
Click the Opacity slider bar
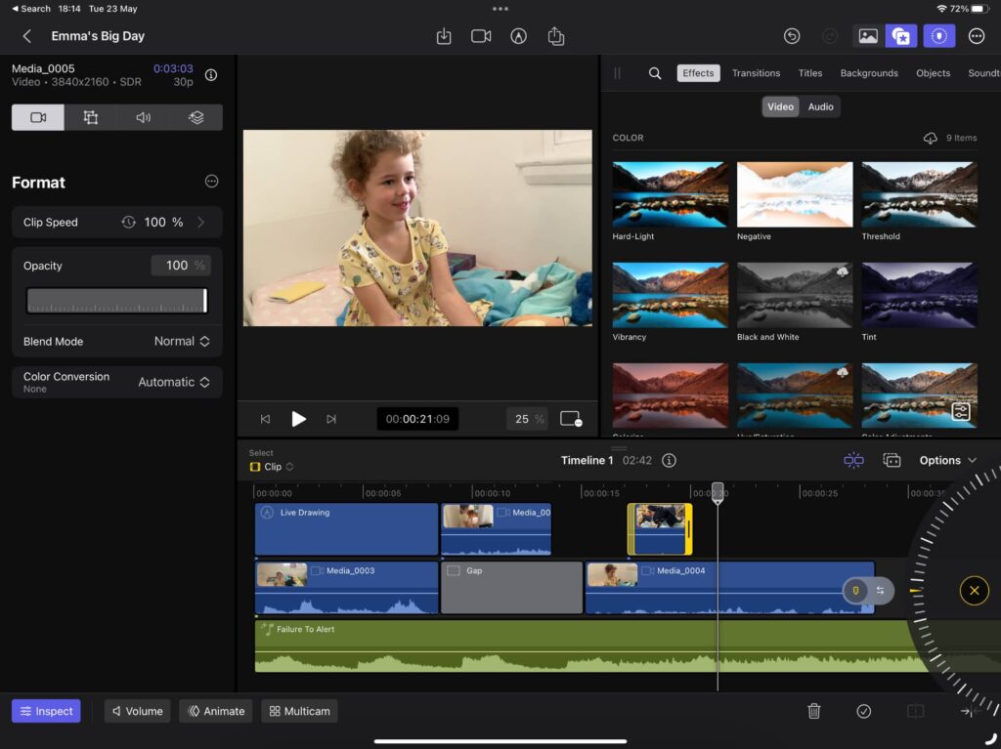117,301
